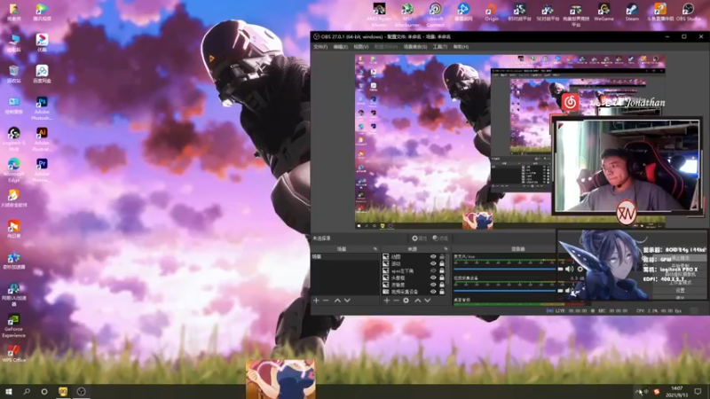Open the notification center icon

pyautogui.click(x=698, y=392)
